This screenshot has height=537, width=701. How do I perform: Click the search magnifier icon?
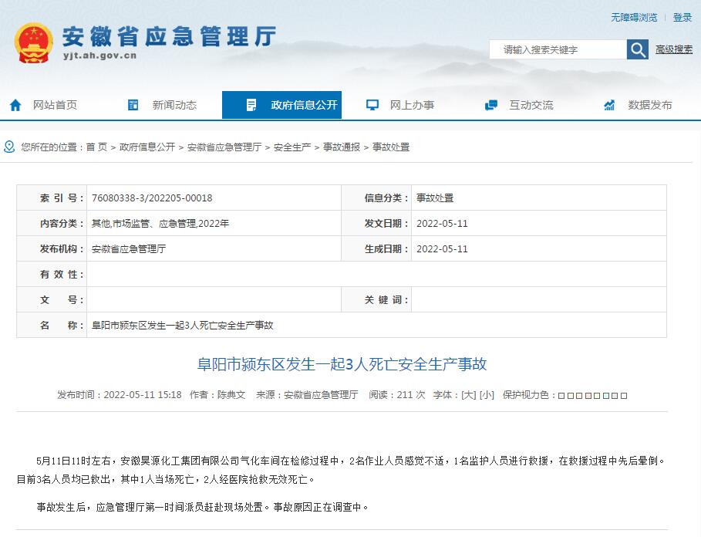pos(637,49)
